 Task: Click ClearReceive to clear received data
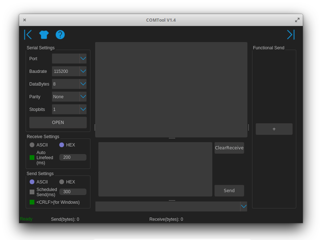pyautogui.click(x=229, y=148)
